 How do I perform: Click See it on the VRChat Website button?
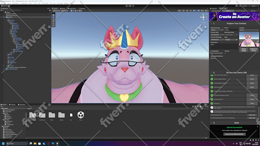234,134
